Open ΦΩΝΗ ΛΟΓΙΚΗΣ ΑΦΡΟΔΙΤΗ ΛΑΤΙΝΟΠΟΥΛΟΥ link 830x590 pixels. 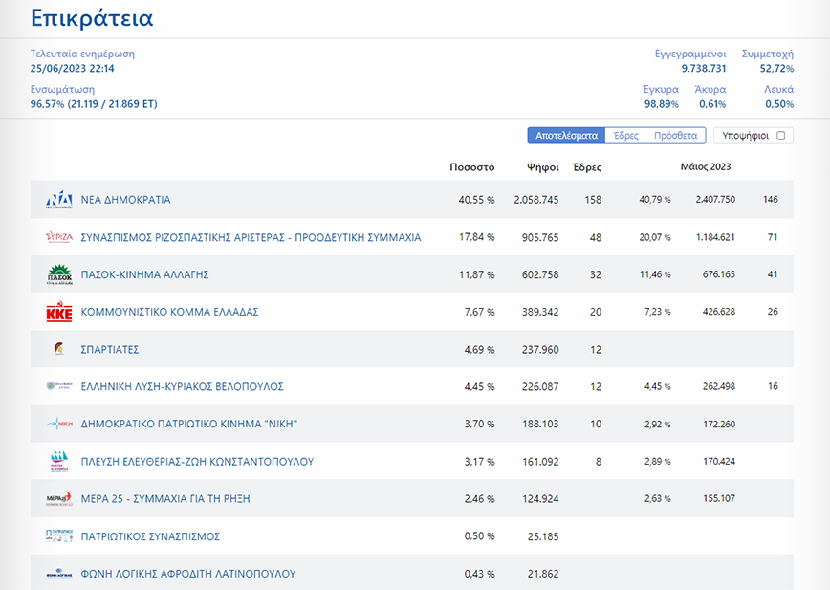pos(187,574)
